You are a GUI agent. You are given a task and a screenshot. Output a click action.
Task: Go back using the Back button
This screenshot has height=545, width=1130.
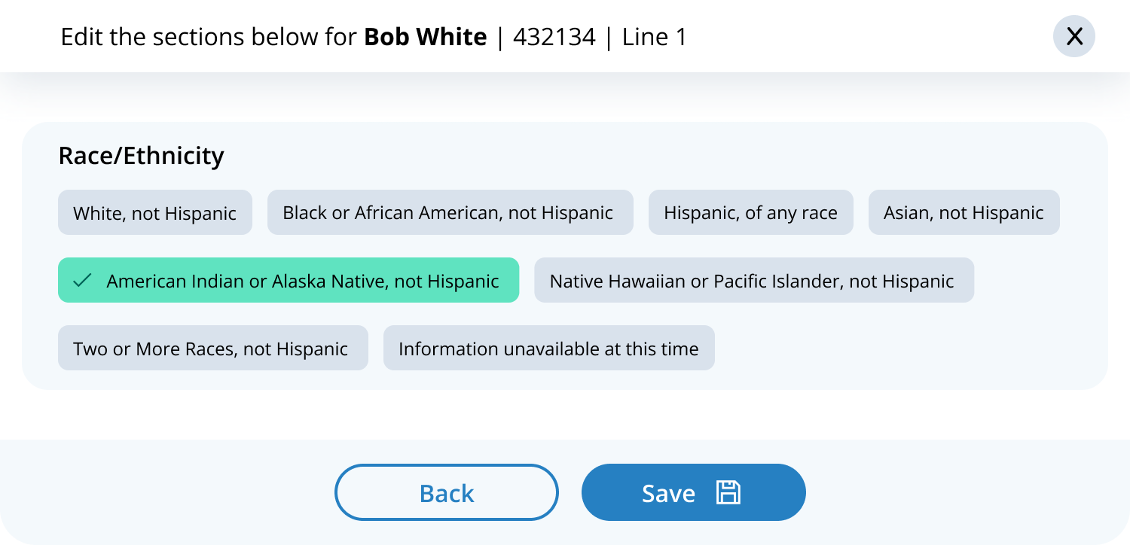pos(446,492)
